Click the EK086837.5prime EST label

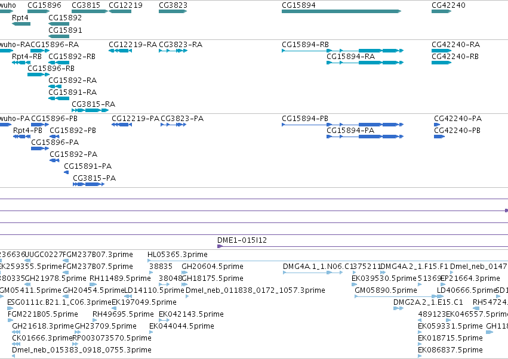pos(450,350)
